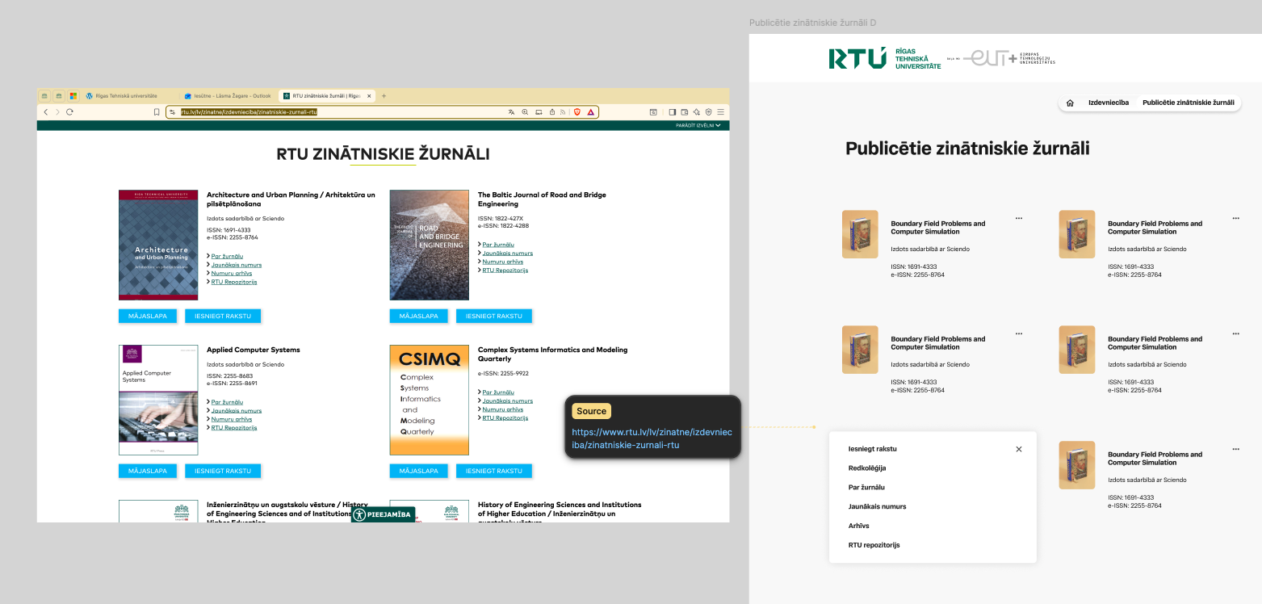1262x604 pixels.
Task: Click MĀJASLAPA under Applied Computer Systems
Action: 148,471
